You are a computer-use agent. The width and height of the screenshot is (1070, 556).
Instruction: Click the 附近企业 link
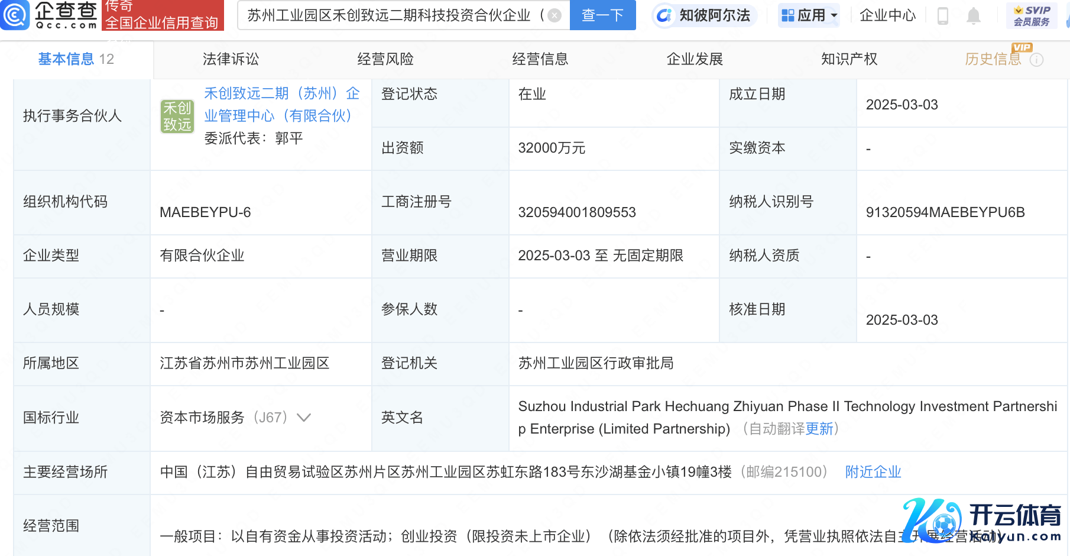coord(873,472)
